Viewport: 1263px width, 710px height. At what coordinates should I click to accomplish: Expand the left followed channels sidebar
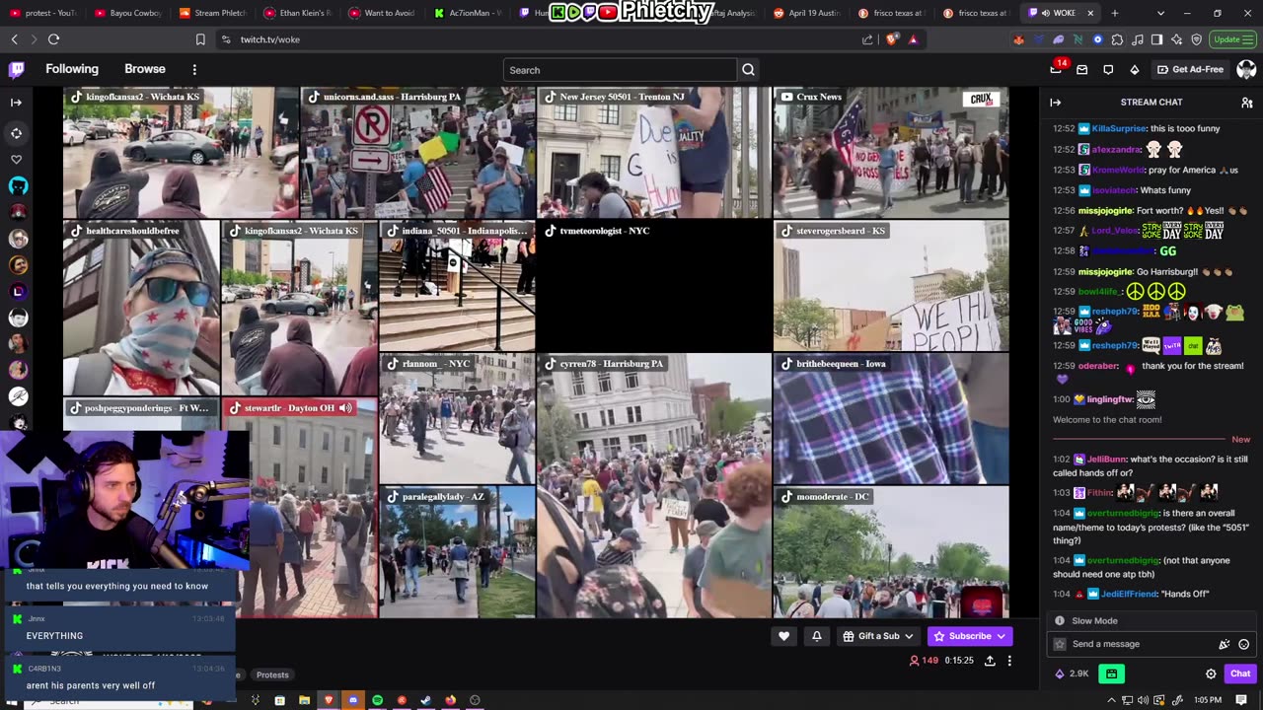[16, 103]
